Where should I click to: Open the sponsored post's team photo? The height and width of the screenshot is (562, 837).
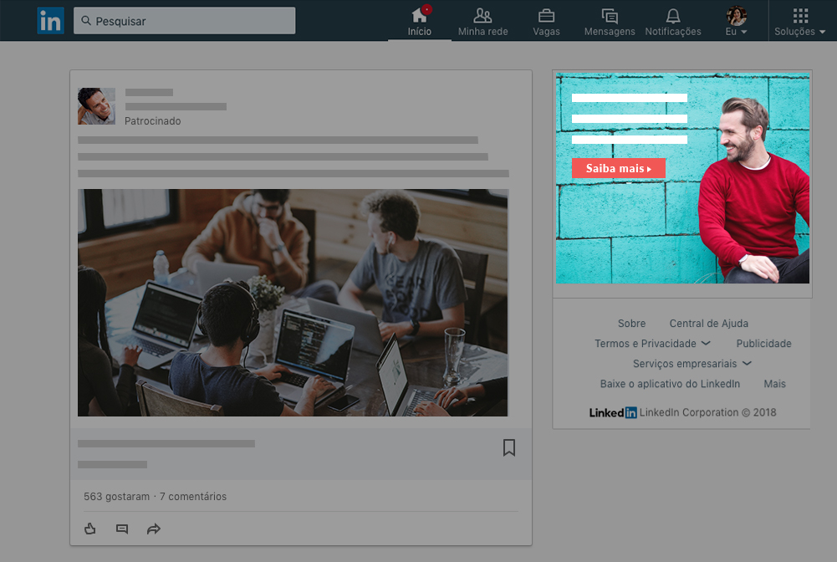click(x=293, y=303)
